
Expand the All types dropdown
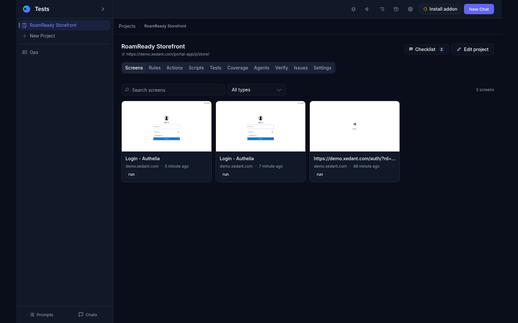(x=257, y=90)
